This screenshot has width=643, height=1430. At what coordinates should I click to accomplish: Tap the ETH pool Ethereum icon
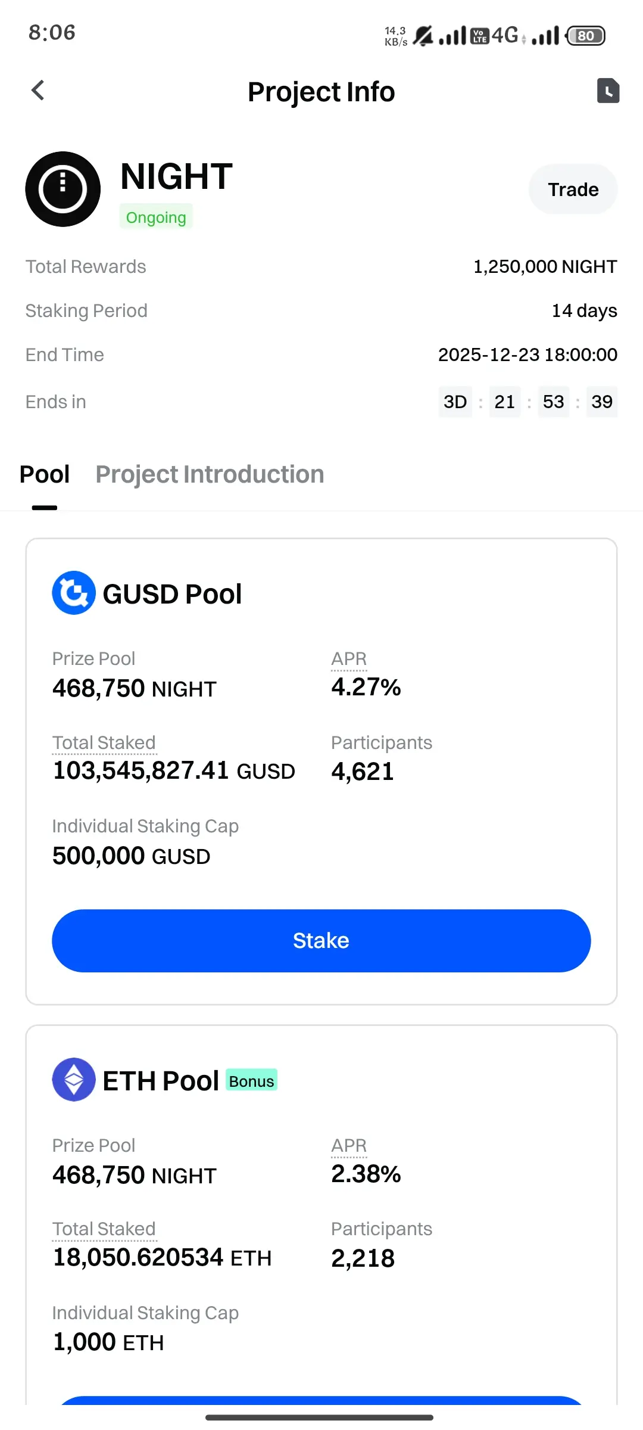click(74, 1080)
